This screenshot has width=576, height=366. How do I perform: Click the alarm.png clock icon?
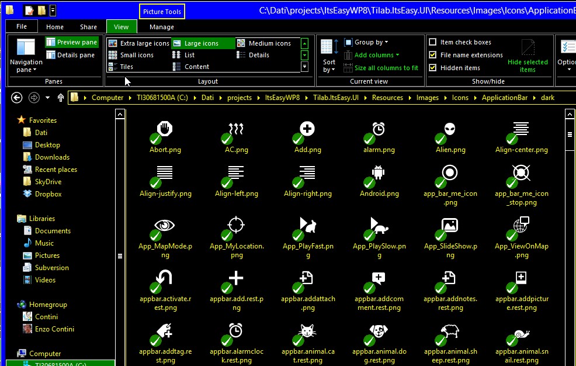(x=379, y=130)
